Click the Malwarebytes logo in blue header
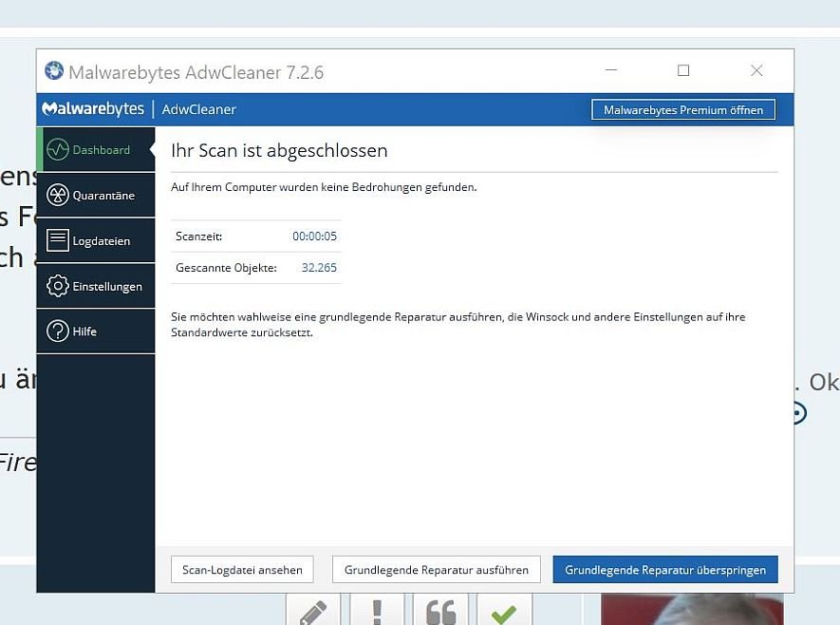This screenshot has height=625, width=840. point(93,109)
